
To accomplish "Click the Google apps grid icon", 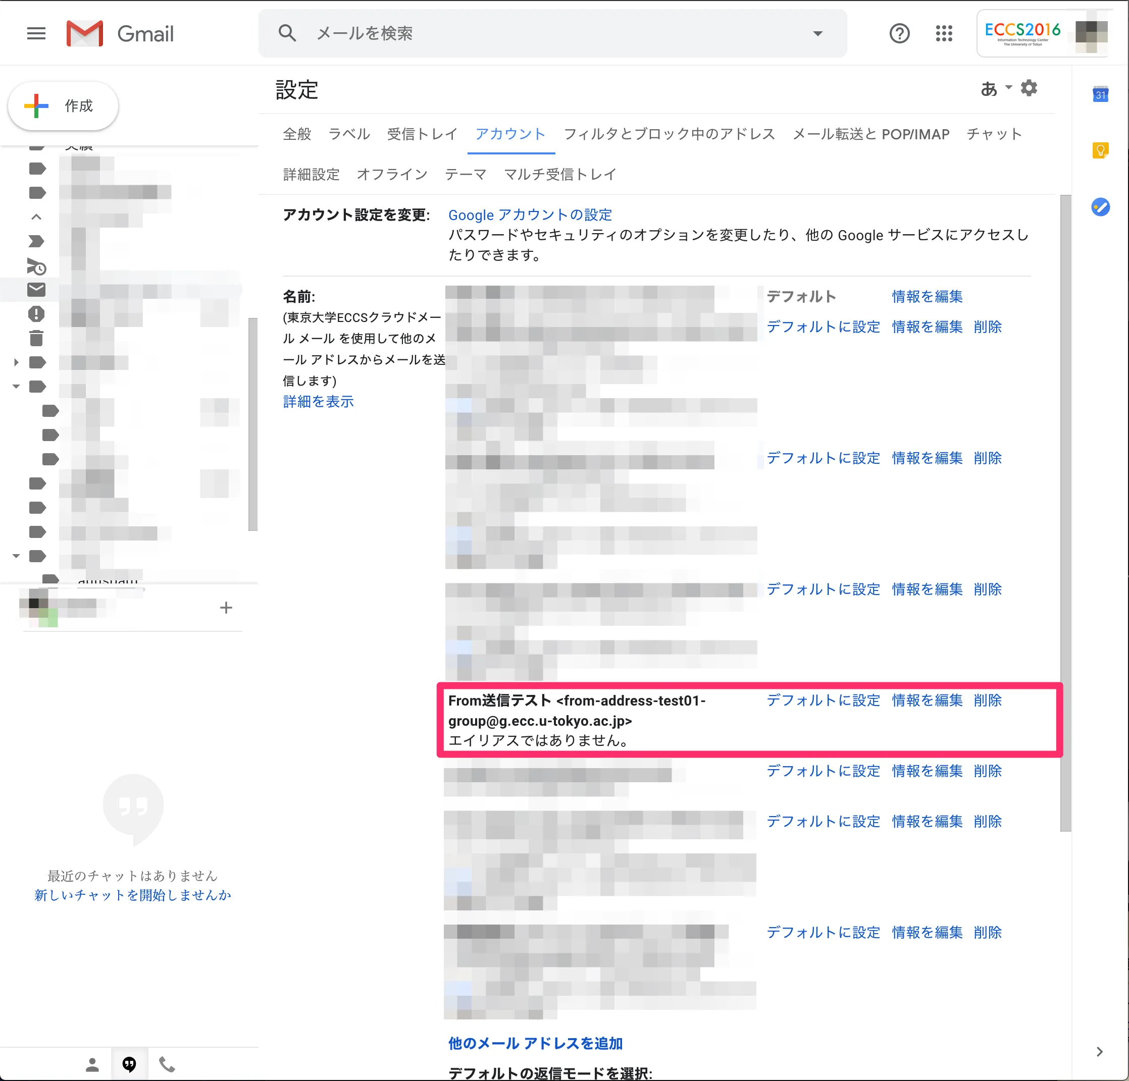I will pos(944,33).
